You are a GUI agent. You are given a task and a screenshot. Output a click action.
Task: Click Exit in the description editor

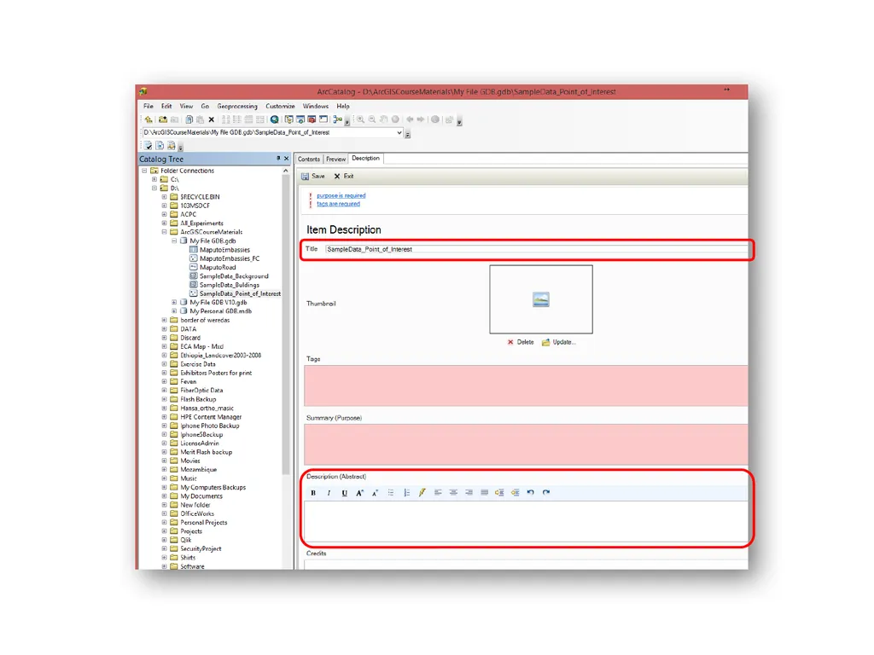point(344,176)
